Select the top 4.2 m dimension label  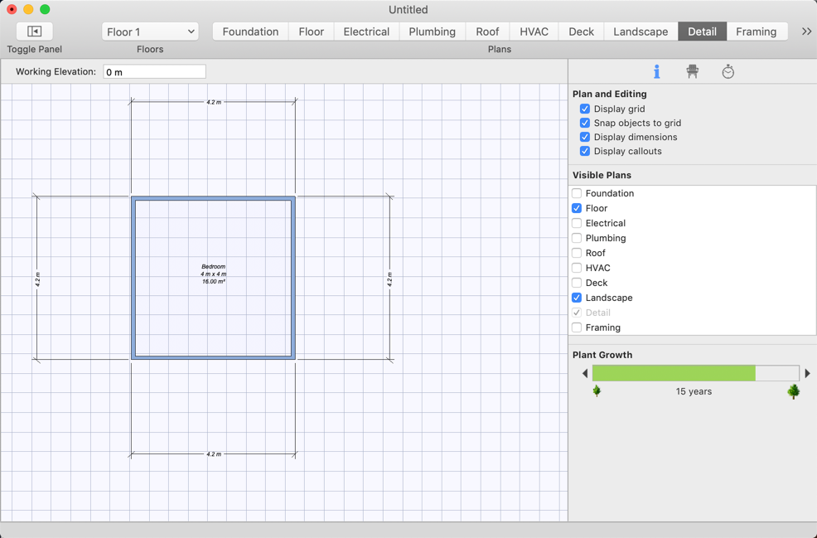[x=214, y=102]
